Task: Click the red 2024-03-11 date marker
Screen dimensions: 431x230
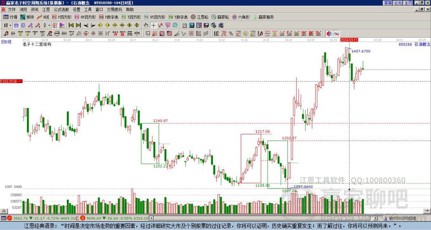Action: click(349, 40)
